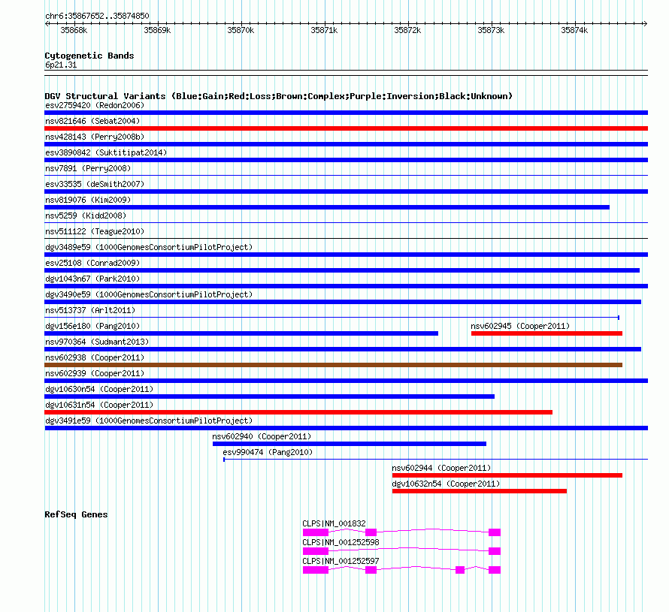Click the DGV Structural Variants track title
Image resolution: width=669 pixels, height=612 pixels.
pyautogui.click(x=279, y=96)
